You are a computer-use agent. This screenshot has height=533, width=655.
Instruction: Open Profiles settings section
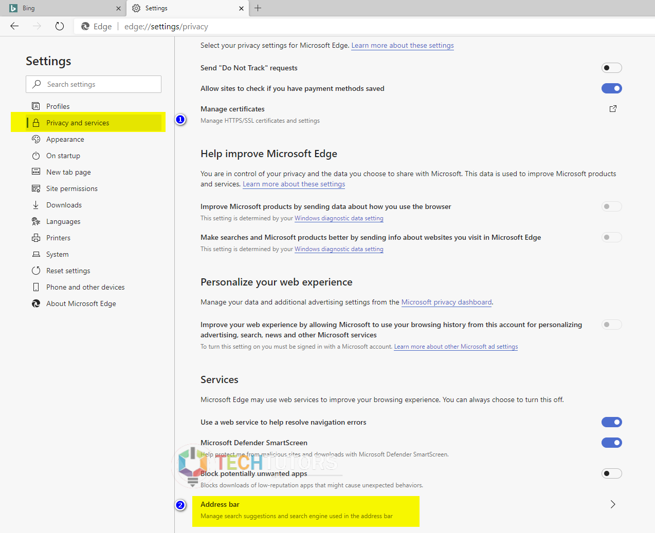[94, 106]
